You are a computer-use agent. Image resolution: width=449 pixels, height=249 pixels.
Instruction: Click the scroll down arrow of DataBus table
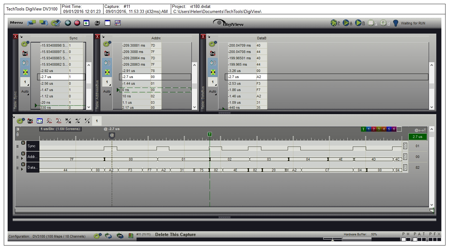coord(431,107)
